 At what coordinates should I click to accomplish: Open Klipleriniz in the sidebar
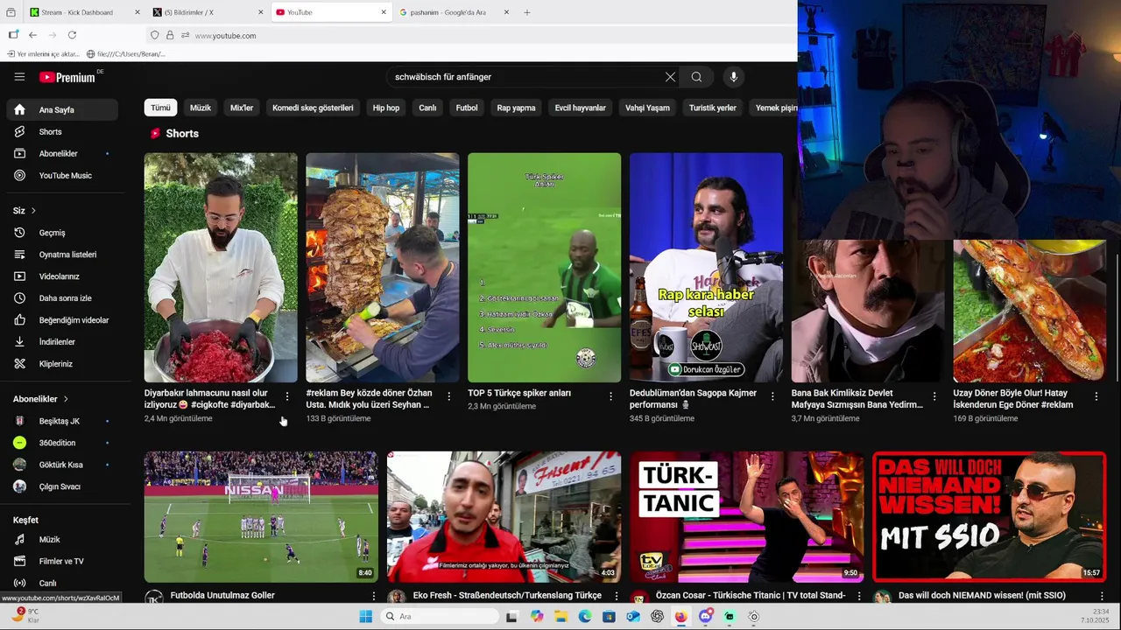coord(61,364)
